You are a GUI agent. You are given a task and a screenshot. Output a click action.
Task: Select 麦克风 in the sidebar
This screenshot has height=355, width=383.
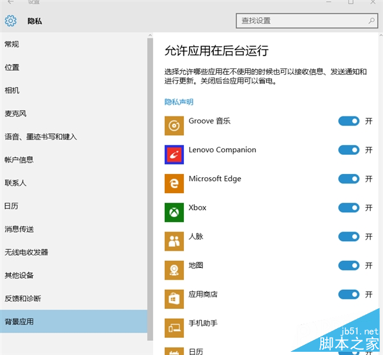[x=73, y=113]
